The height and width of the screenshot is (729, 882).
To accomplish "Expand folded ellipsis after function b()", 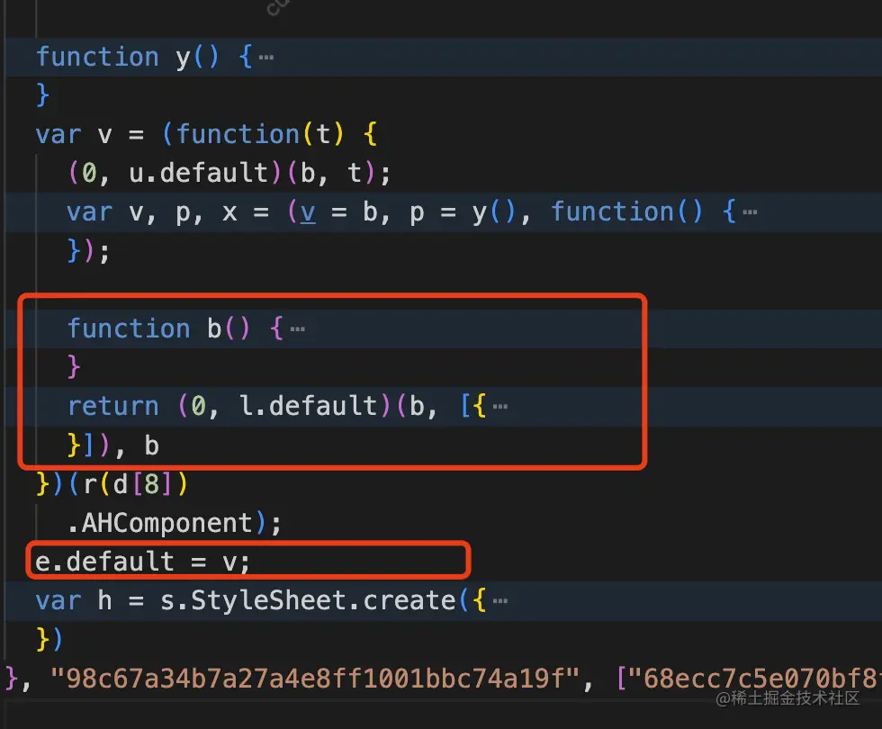I will coord(298,329).
